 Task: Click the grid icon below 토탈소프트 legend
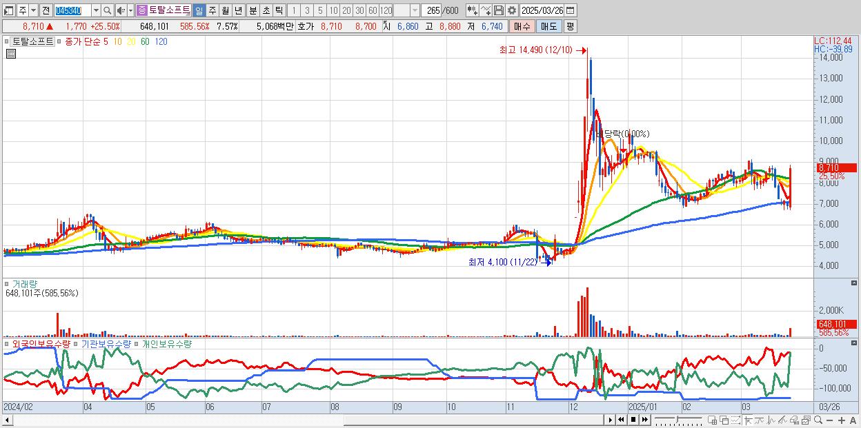coord(11,54)
